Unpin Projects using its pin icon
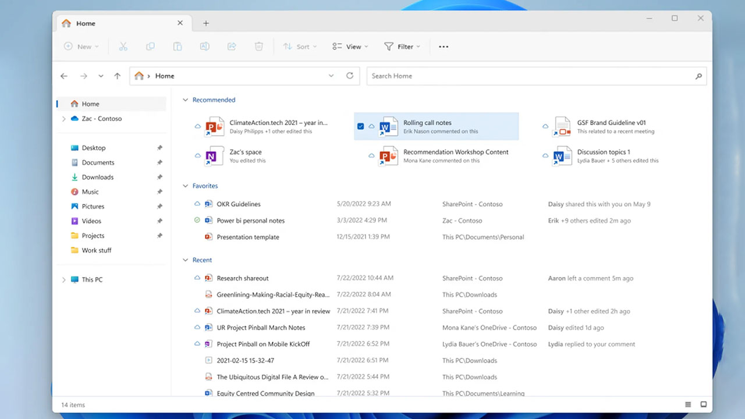The image size is (745, 419). [x=159, y=236]
